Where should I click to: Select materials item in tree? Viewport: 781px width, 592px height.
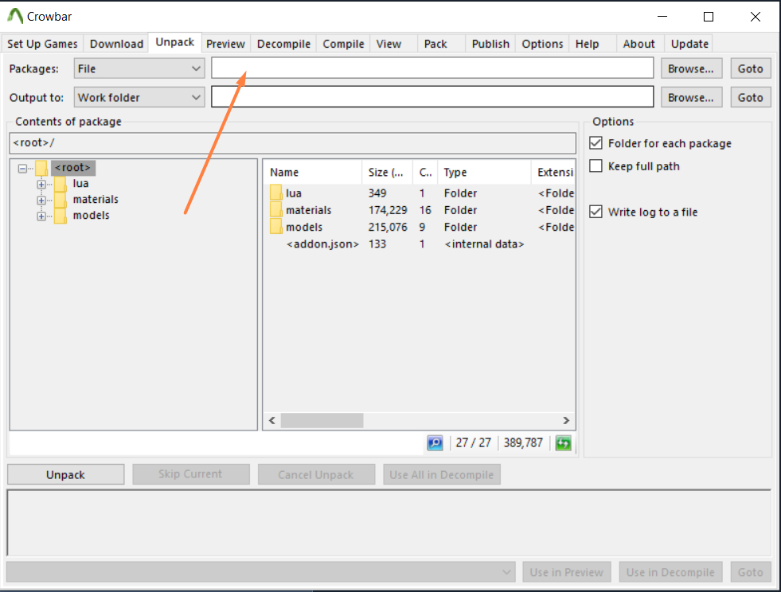pos(96,200)
